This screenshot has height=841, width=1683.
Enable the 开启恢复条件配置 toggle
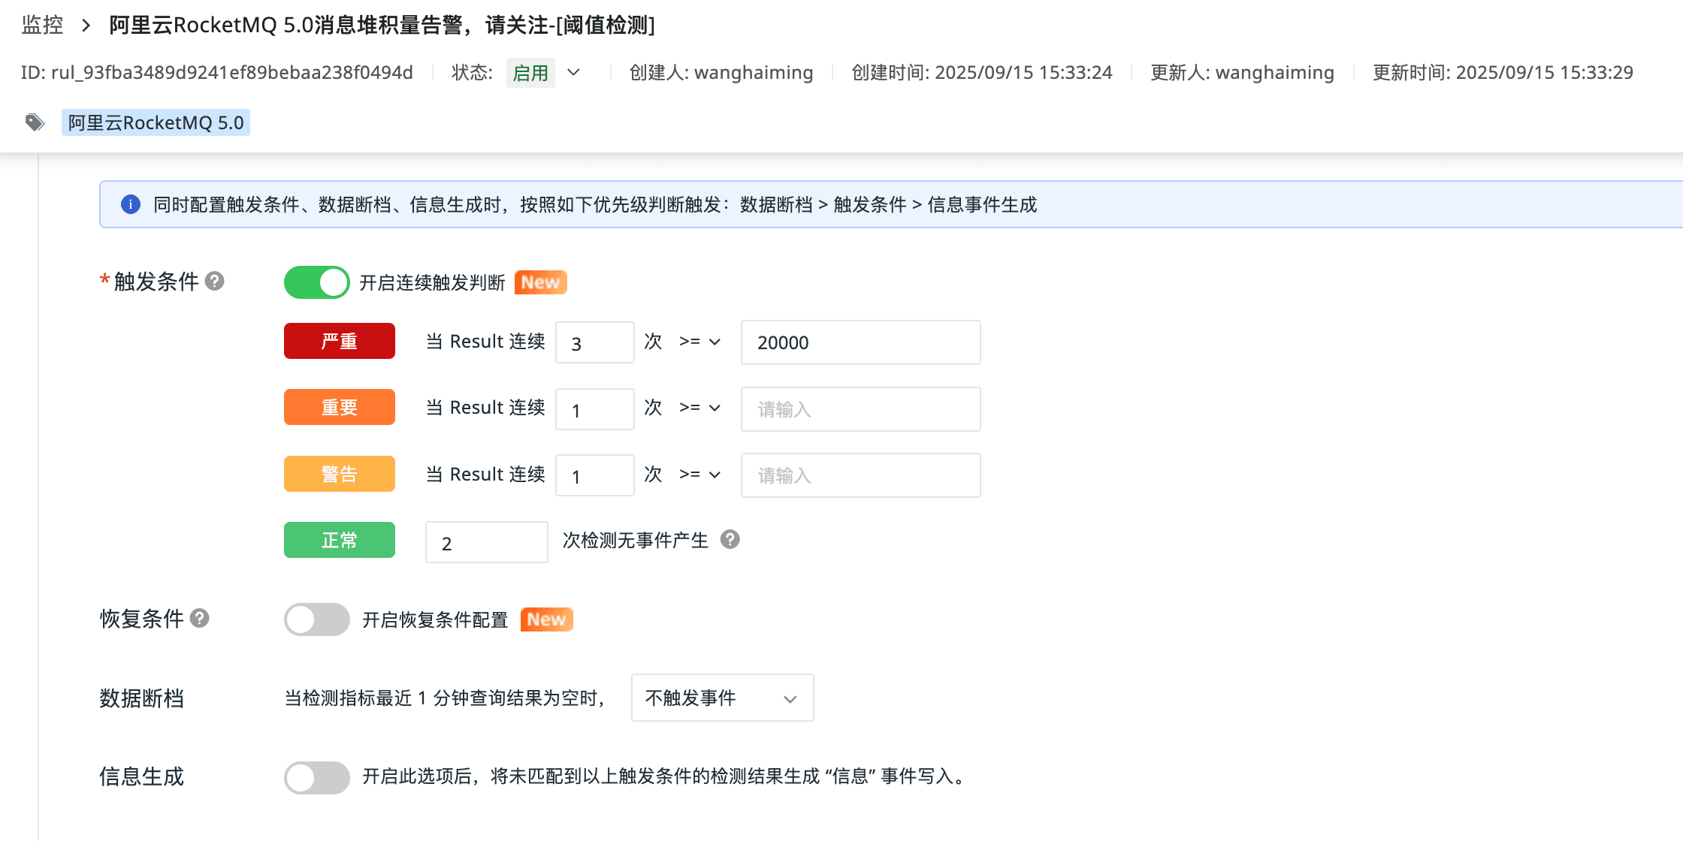(316, 619)
